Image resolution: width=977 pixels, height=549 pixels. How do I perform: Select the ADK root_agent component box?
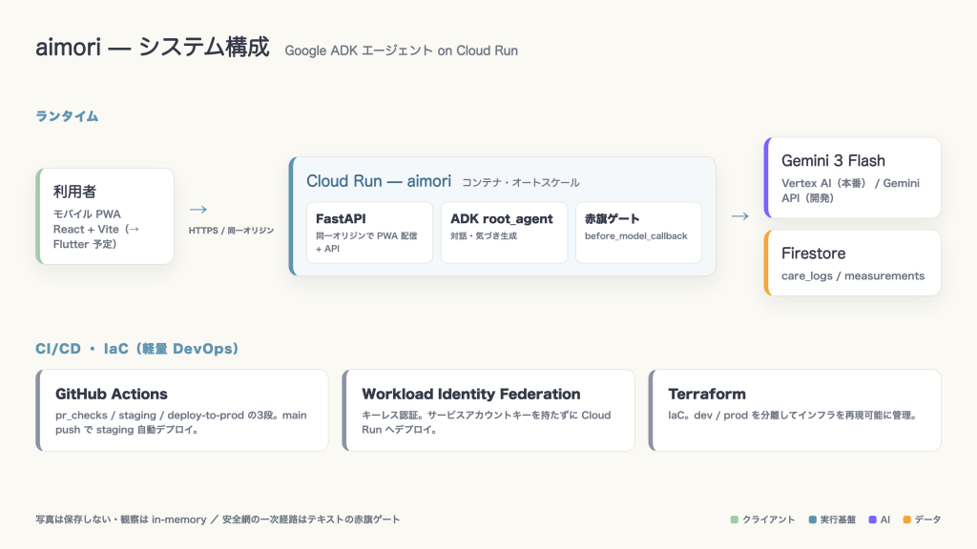(x=504, y=233)
